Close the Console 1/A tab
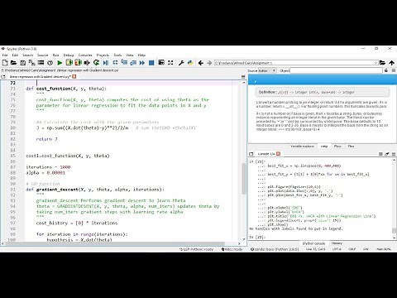The image size is (397, 298). point(278,154)
